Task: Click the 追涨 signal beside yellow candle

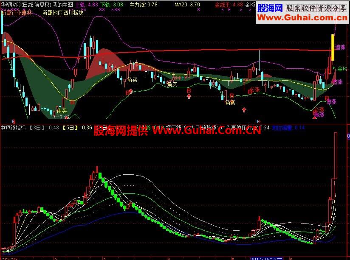Action: [x=340, y=47]
